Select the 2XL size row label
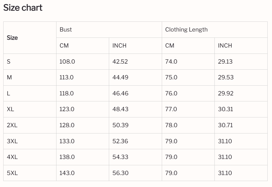 [x=12, y=125]
